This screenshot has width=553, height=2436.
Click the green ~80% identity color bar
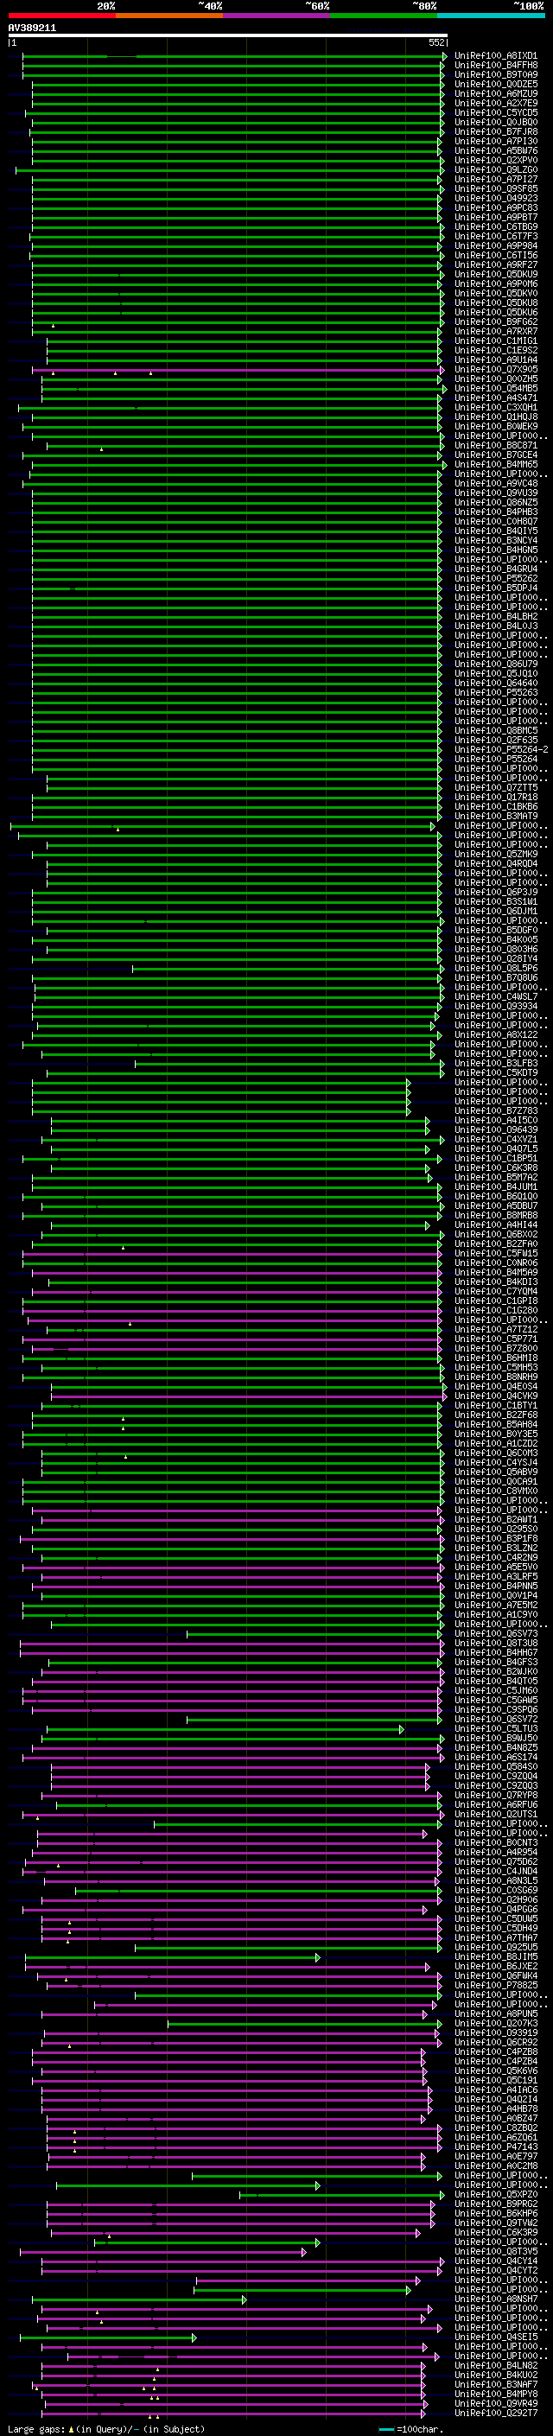point(384,16)
